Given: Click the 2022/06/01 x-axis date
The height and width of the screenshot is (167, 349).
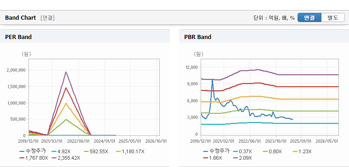Looking at the screenshot, I should click(x=250, y=141).
